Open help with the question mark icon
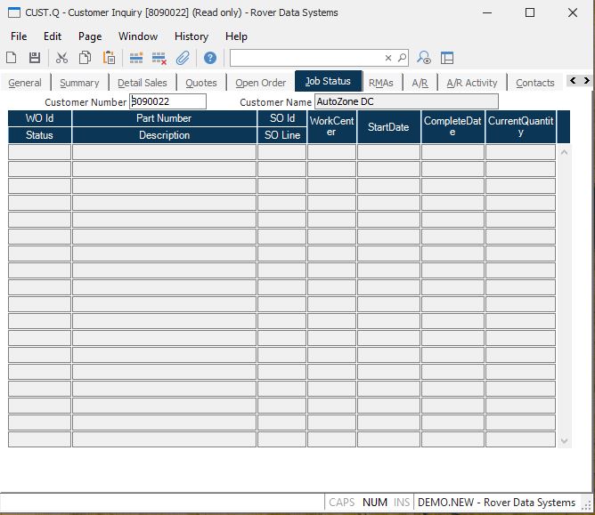Viewport: 595px width, 515px height. (x=210, y=58)
